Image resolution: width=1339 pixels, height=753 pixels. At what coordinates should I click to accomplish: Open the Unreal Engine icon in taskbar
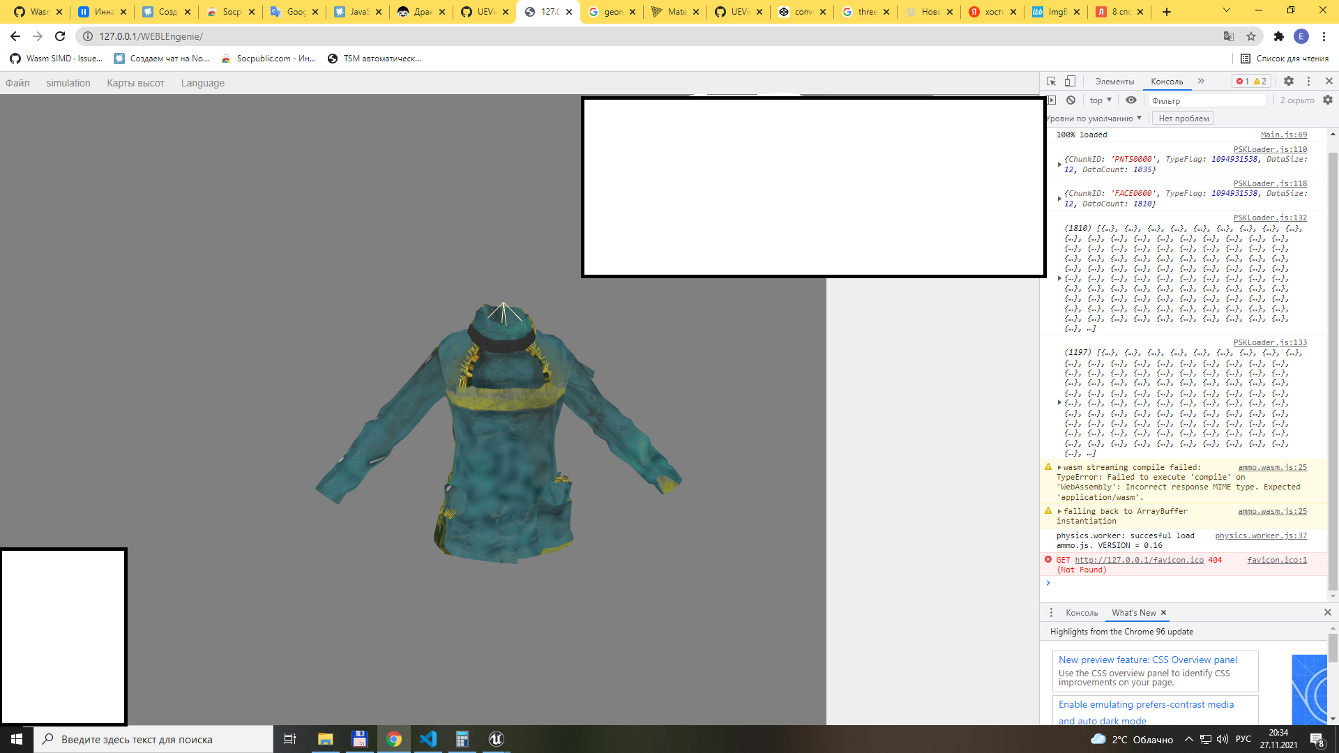pyautogui.click(x=496, y=739)
